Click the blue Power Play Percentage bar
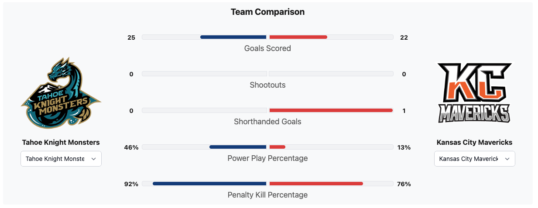The height and width of the screenshot is (208, 538). click(x=238, y=147)
